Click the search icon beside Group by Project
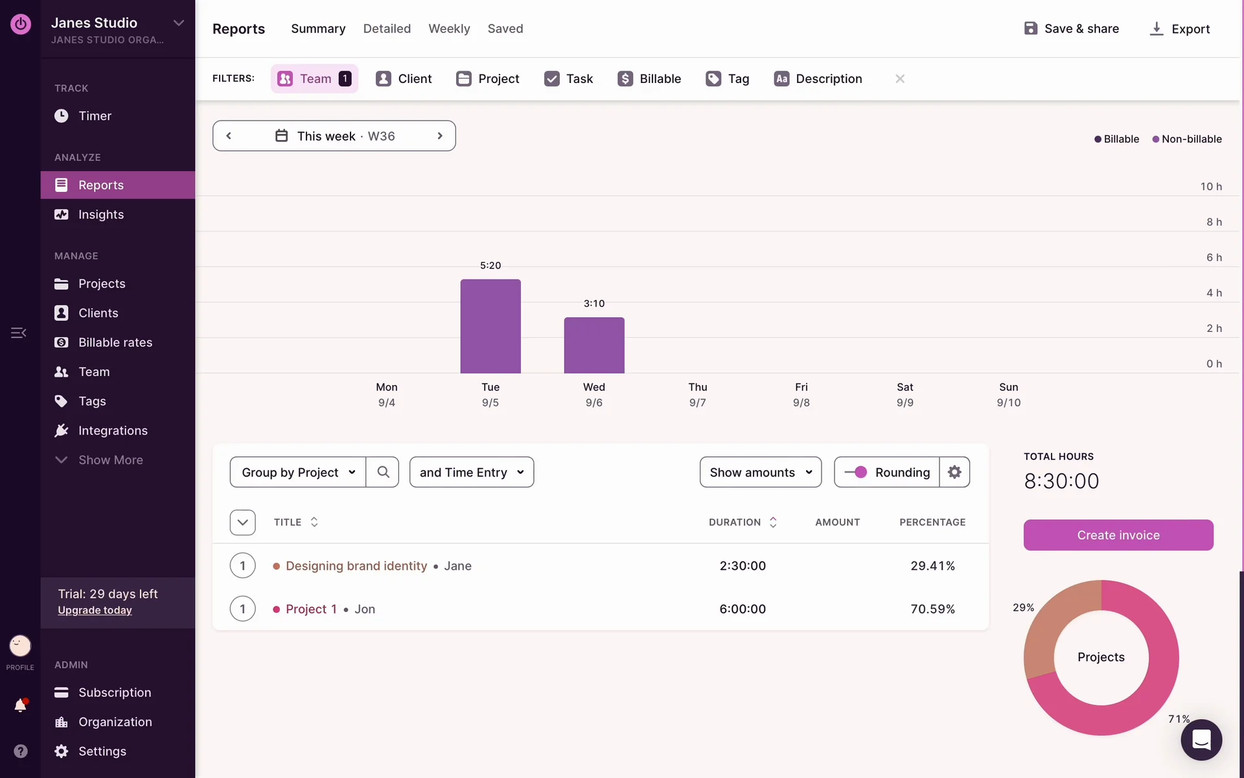Screen dimensions: 1244x778 pos(383,472)
